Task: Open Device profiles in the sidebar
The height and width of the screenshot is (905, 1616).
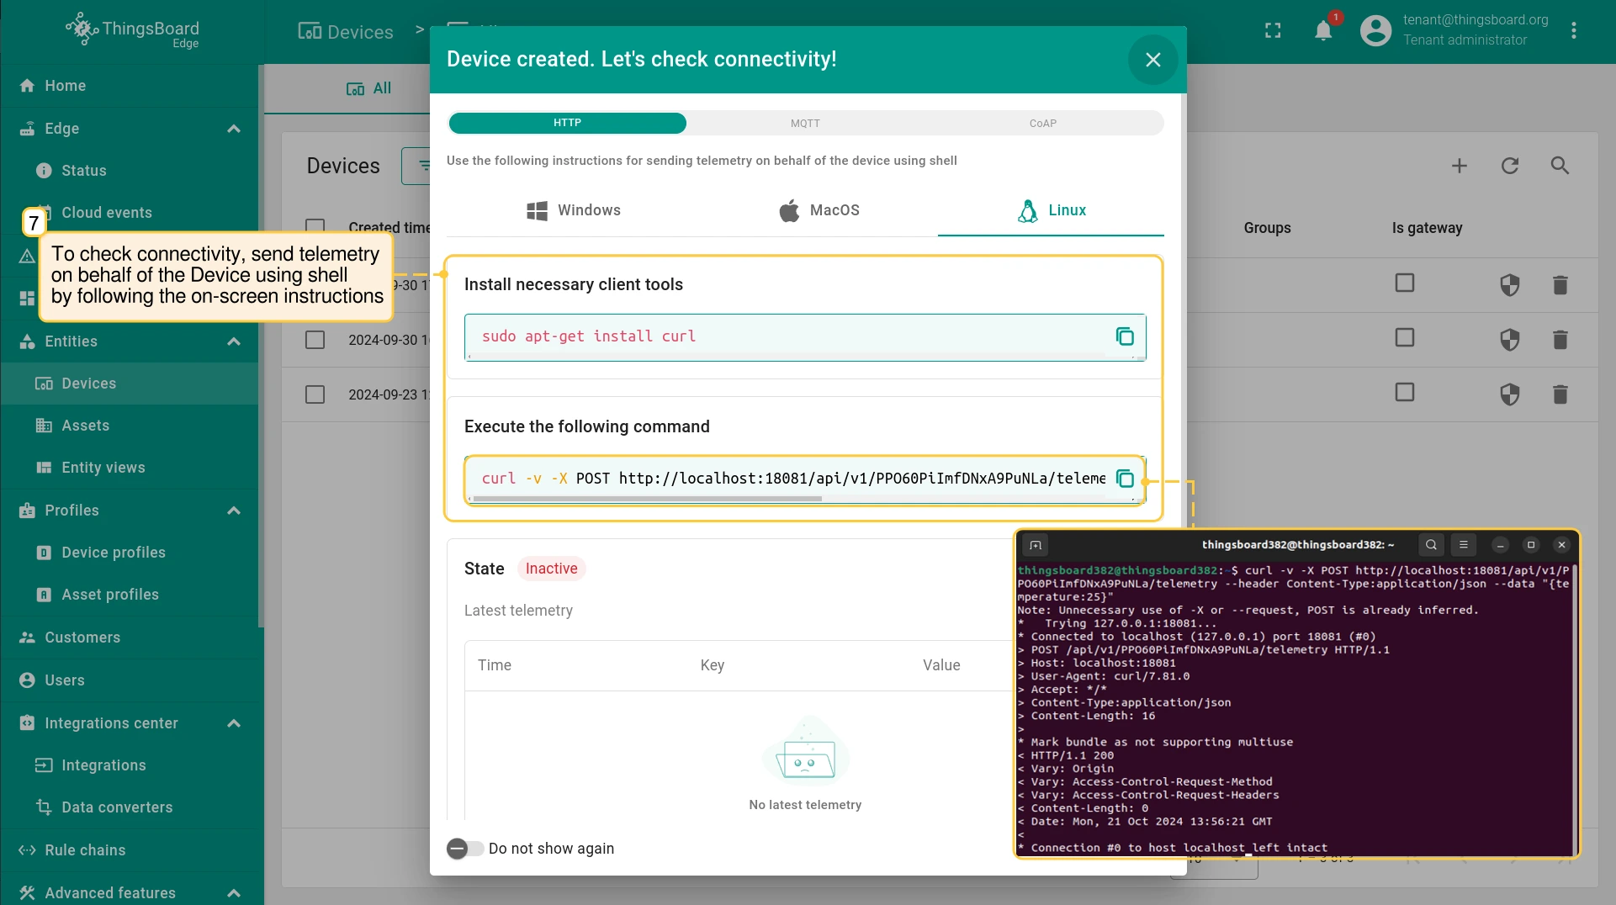Action: coord(114,553)
